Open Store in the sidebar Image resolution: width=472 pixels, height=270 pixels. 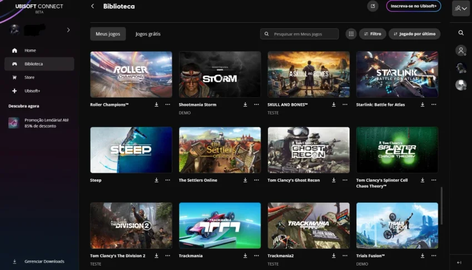39,77
